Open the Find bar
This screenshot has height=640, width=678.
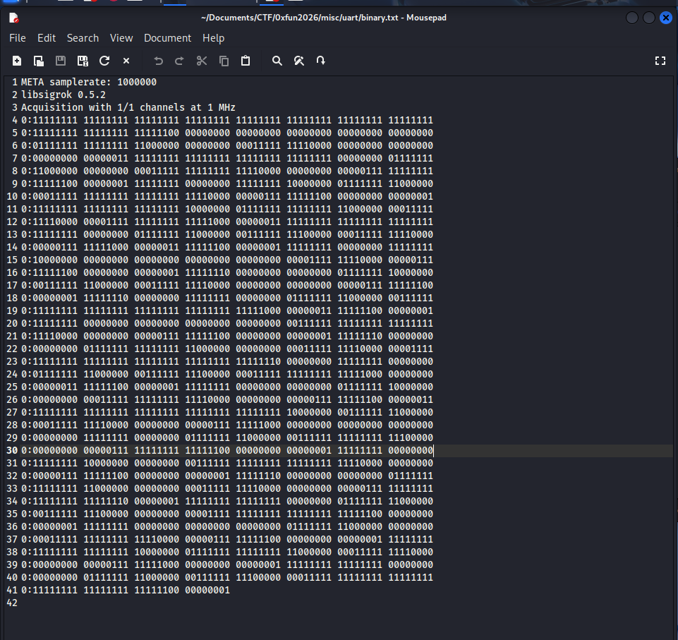click(277, 61)
